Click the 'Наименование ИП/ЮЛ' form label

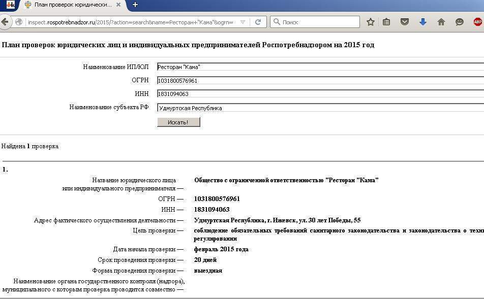[116, 67]
